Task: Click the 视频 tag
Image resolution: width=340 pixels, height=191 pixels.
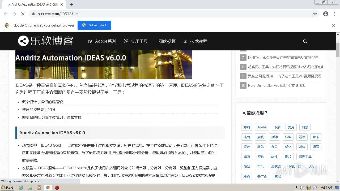Action: [x=305, y=127]
